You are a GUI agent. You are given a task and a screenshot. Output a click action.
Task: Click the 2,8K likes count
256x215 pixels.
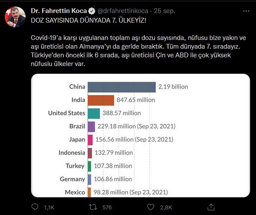[x=166, y=207]
